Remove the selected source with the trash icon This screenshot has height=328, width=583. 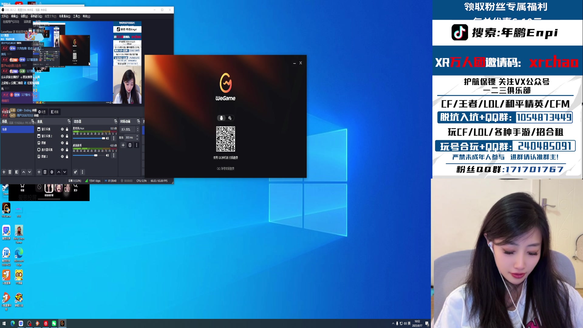pos(45,172)
